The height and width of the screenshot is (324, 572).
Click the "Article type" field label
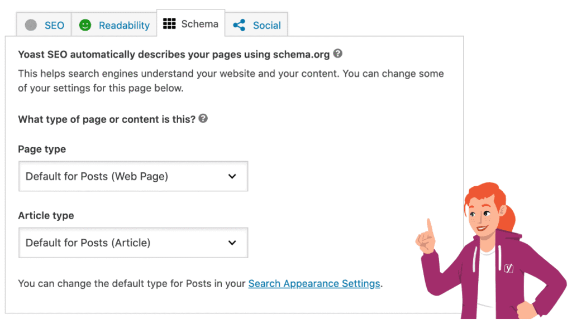click(46, 215)
